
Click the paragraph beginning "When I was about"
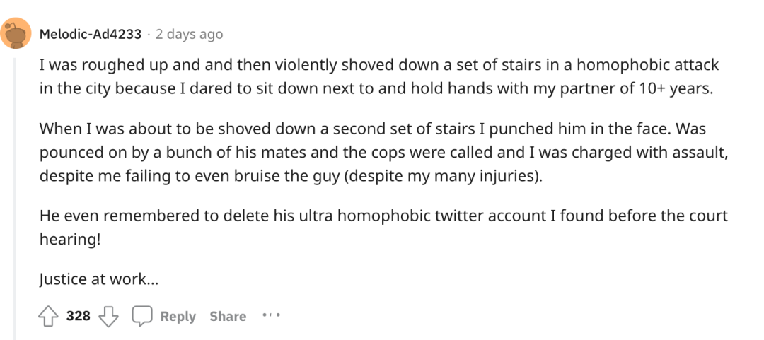pos(384,153)
